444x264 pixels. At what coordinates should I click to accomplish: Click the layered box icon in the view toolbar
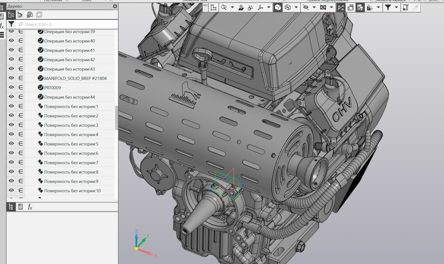[x=350, y=7]
